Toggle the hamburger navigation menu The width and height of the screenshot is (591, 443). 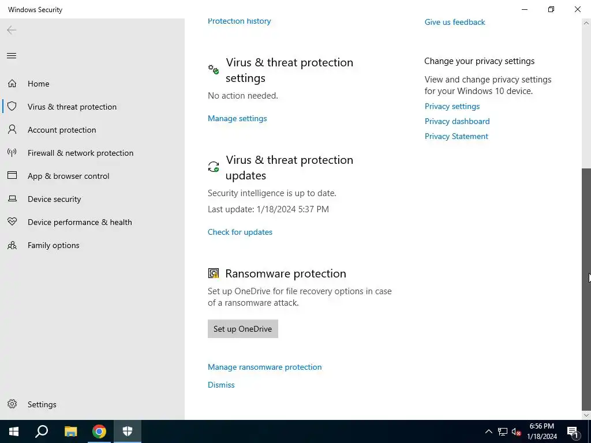coord(12,56)
